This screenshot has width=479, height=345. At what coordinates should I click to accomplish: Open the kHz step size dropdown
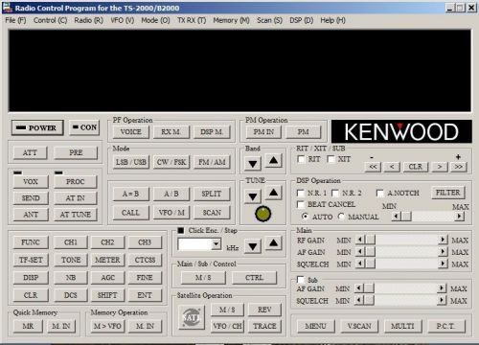pos(217,244)
